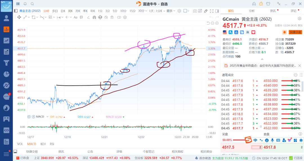Image resolution: width=304 pixels, height=161 pixels.
Task: Switch to 资讯 tab in right panel
Action: point(272,11)
